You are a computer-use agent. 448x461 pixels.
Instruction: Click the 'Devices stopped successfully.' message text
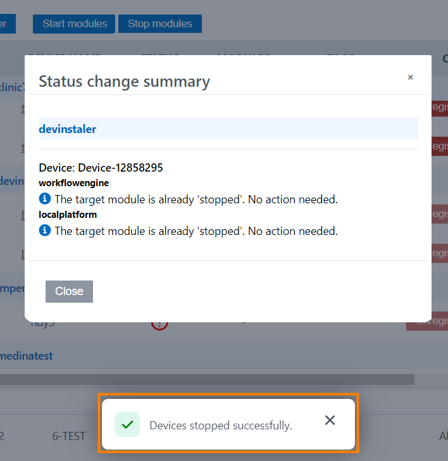pyautogui.click(x=220, y=426)
